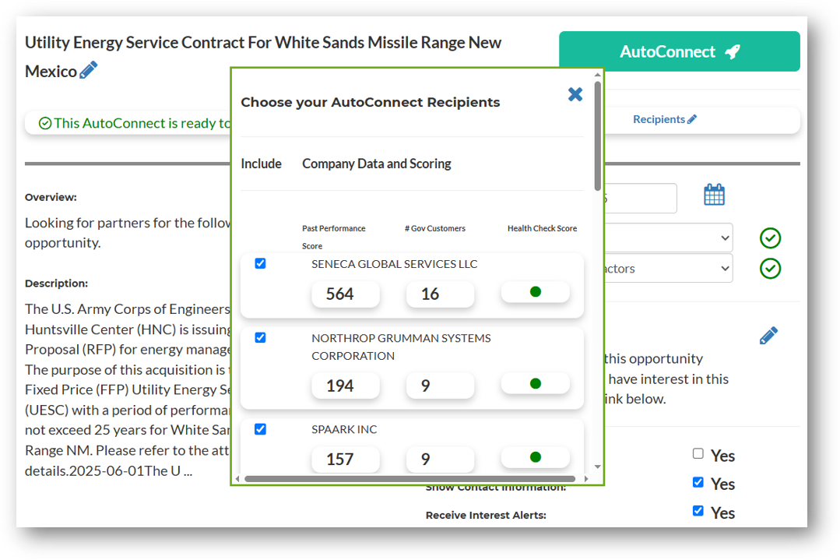Click the dialog vertical scrollbar thumb
Viewport: 840px width, 560px height.
tap(598, 135)
